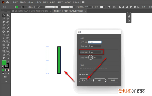Select the Slice tool

point(8,55)
